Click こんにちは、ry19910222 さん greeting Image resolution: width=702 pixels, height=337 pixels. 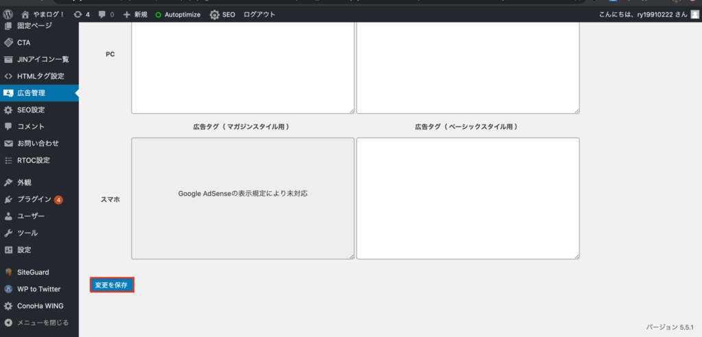(643, 15)
